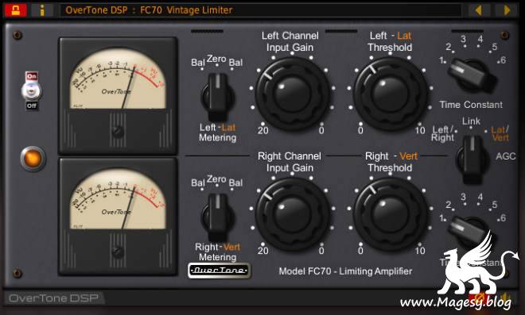Click the "Left Channel Input Gain" heading
This screenshot has width=525, height=315.
coord(290,41)
